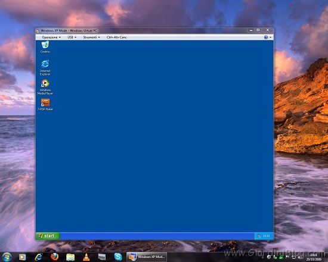Open the Strumenti menu
Viewport: 328px width, 262px height.
coord(91,38)
